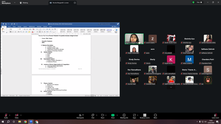221x124 pixels.
Task: Open the View layout button
Action: click(x=199, y=2)
